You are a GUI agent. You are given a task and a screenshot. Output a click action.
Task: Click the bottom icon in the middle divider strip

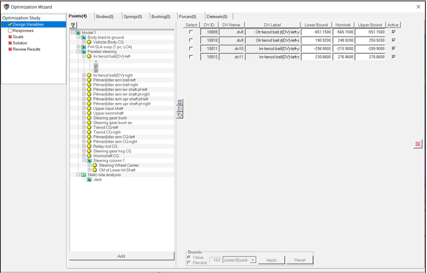coord(179,115)
